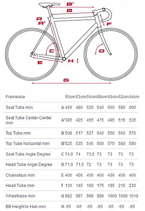Click the Seat Tube value 600
145x211 pixels.
132,108
